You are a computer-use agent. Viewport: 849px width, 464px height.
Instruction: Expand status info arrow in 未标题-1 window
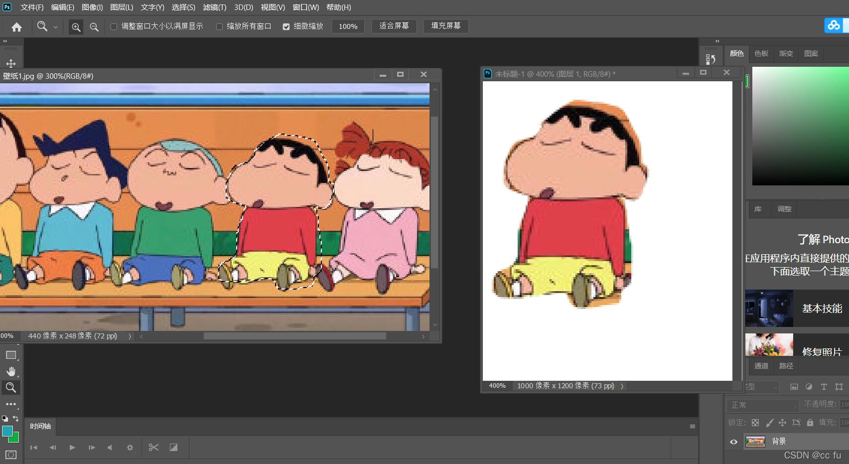tap(622, 386)
